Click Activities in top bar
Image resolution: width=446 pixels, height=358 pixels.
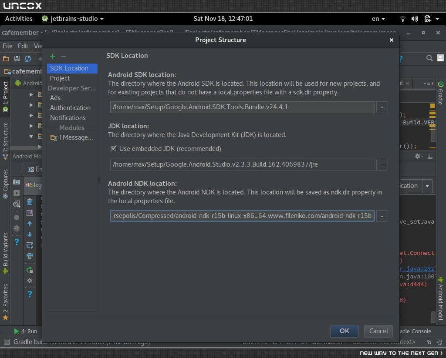pyautogui.click(x=19, y=19)
